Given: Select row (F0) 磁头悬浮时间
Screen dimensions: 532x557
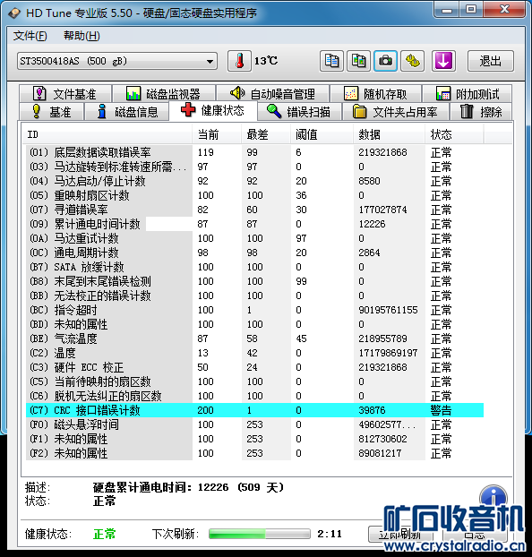Looking at the screenshot, I should [254, 424].
